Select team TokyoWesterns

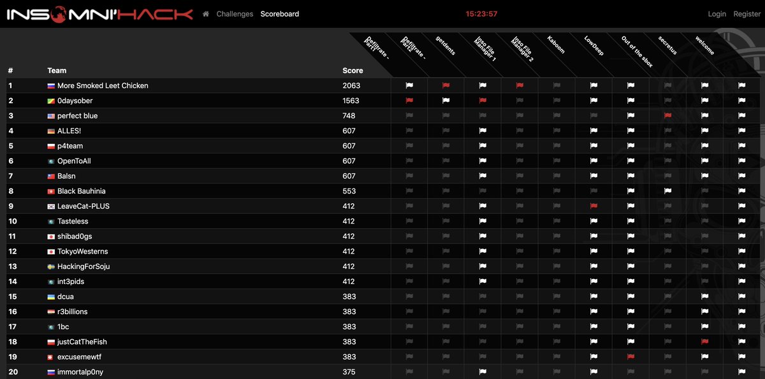pyautogui.click(x=83, y=252)
